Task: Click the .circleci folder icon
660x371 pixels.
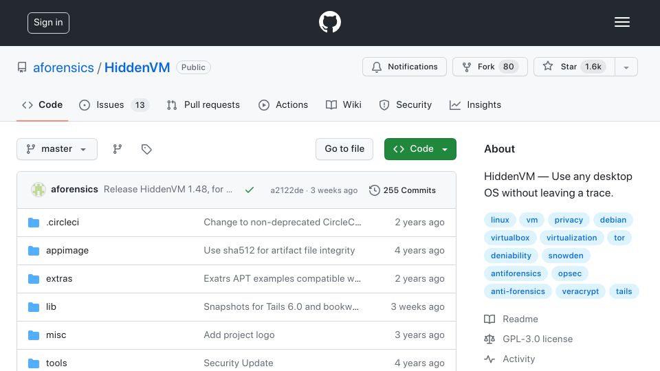Action: tap(34, 223)
